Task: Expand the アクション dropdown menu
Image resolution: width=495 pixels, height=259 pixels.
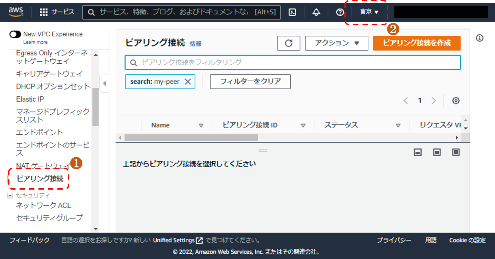Action: pyautogui.click(x=336, y=43)
